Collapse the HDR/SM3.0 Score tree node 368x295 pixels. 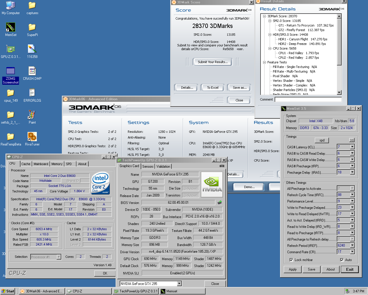[x=270, y=35]
